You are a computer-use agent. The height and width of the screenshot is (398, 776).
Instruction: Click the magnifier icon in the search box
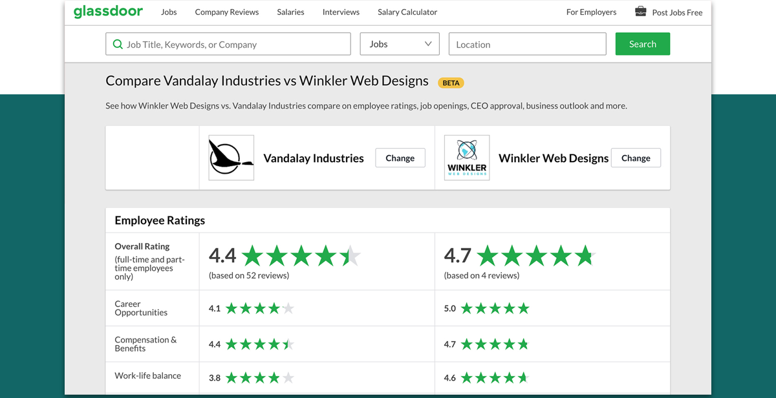(118, 44)
